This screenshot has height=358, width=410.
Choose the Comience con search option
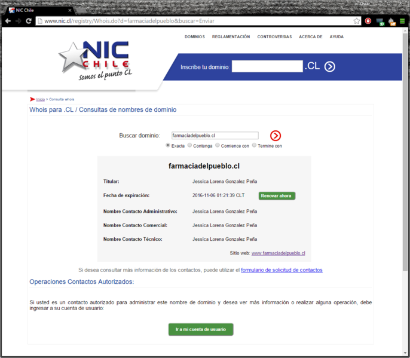[218, 145]
